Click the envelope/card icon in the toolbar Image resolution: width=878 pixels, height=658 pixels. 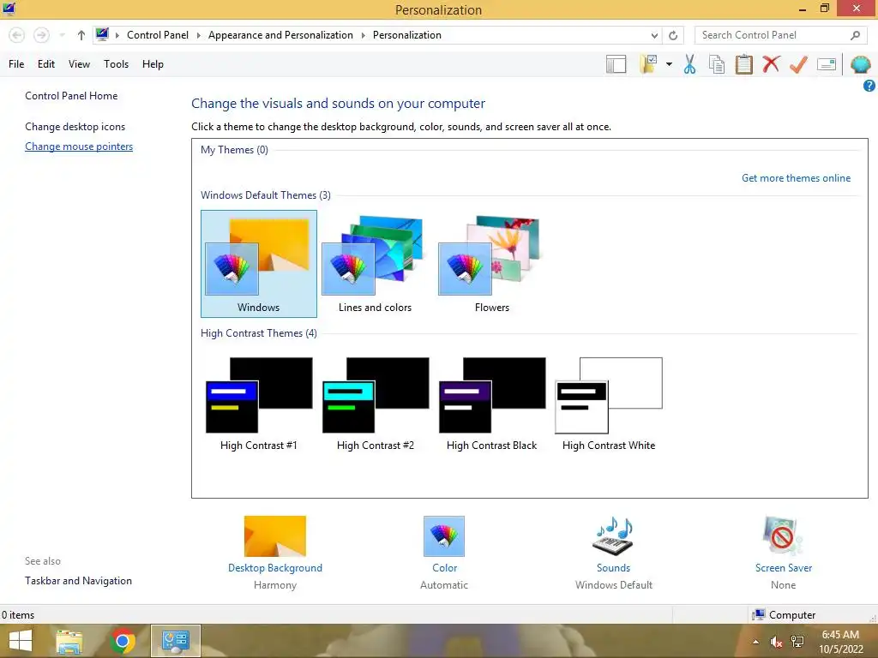[x=827, y=64]
